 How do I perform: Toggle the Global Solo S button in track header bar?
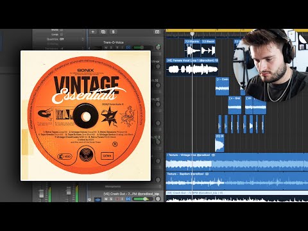113,32
